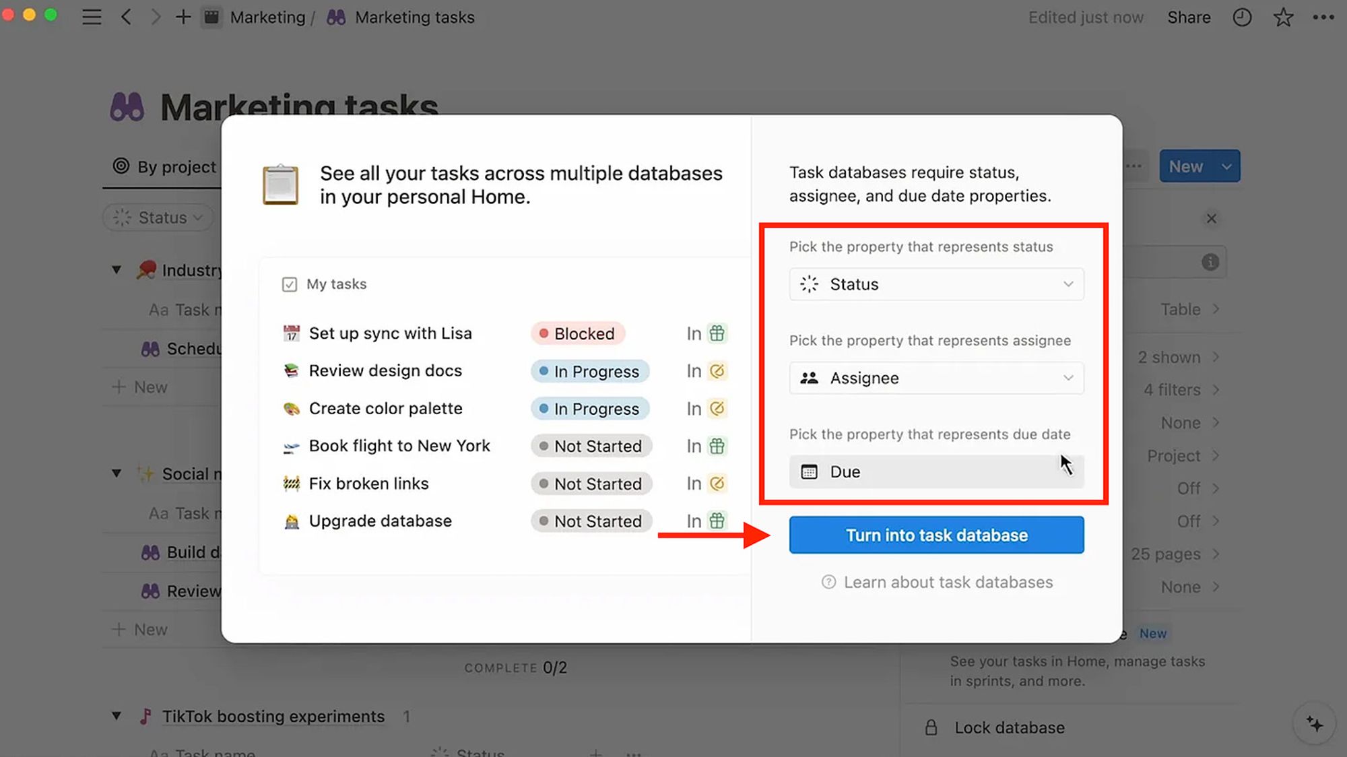Click the lock icon beside Lock database

(x=931, y=727)
